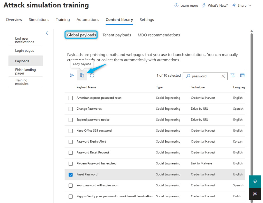Open the help headset icon button
The image size is (263, 203).
[x=255, y=181]
